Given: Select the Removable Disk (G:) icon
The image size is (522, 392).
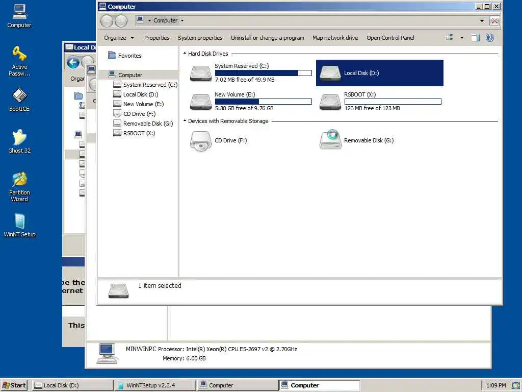Looking at the screenshot, I should [330, 140].
